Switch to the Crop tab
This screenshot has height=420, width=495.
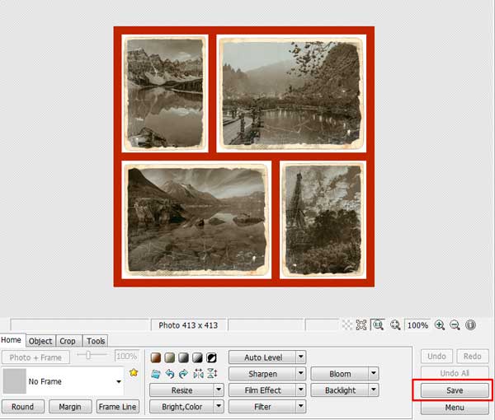click(68, 341)
